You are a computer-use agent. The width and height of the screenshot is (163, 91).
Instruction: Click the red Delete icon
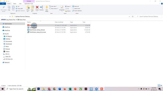point(37,7)
